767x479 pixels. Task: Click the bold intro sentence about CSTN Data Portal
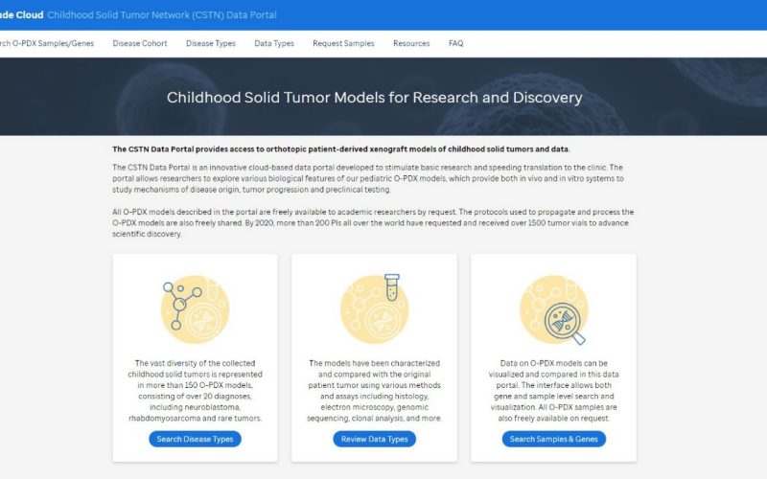(341, 149)
